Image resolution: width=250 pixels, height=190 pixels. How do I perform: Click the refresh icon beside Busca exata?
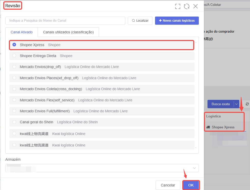pyautogui.click(x=247, y=104)
